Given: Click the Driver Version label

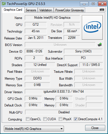Looking at the screenshot, I should (x=13, y=92).
